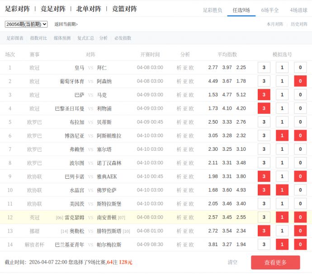Switch to the 6场半全 tab

tap(269, 10)
